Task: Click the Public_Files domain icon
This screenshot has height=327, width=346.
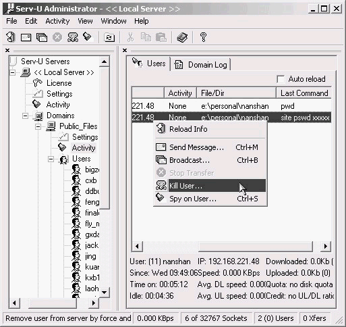Action: (x=51, y=126)
